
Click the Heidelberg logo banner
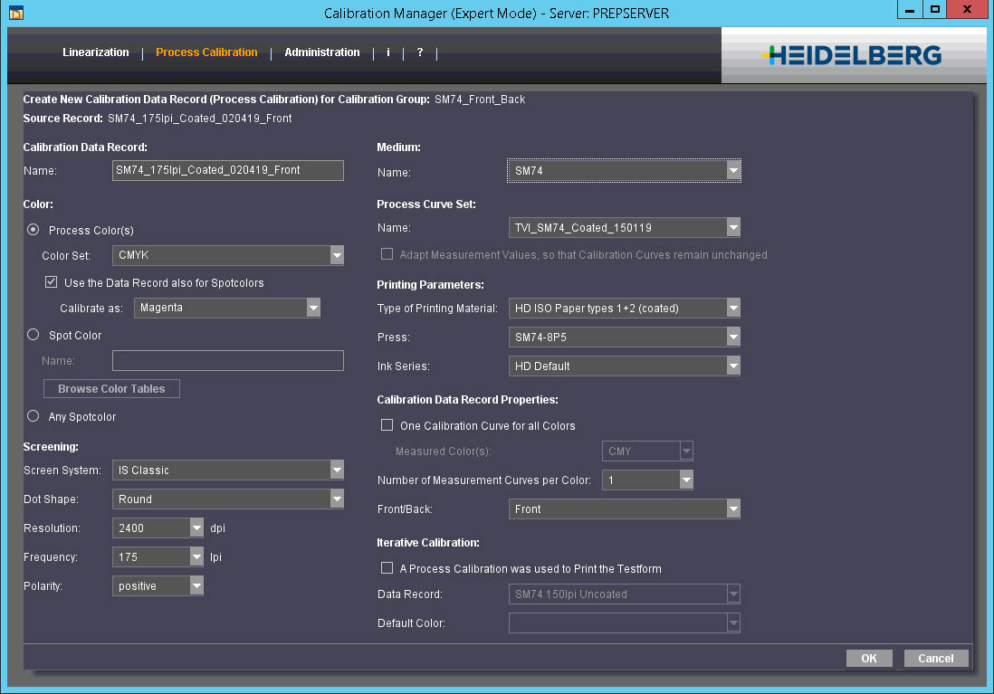tap(854, 55)
